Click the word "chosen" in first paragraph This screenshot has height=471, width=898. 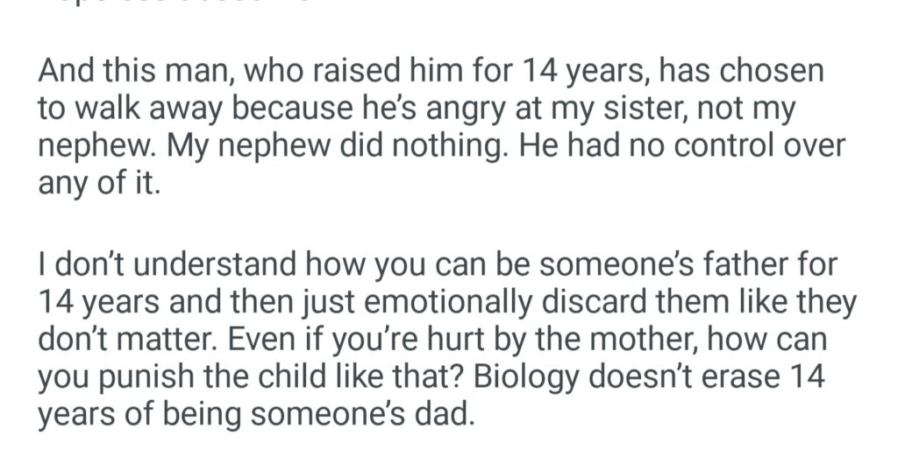click(779, 74)
